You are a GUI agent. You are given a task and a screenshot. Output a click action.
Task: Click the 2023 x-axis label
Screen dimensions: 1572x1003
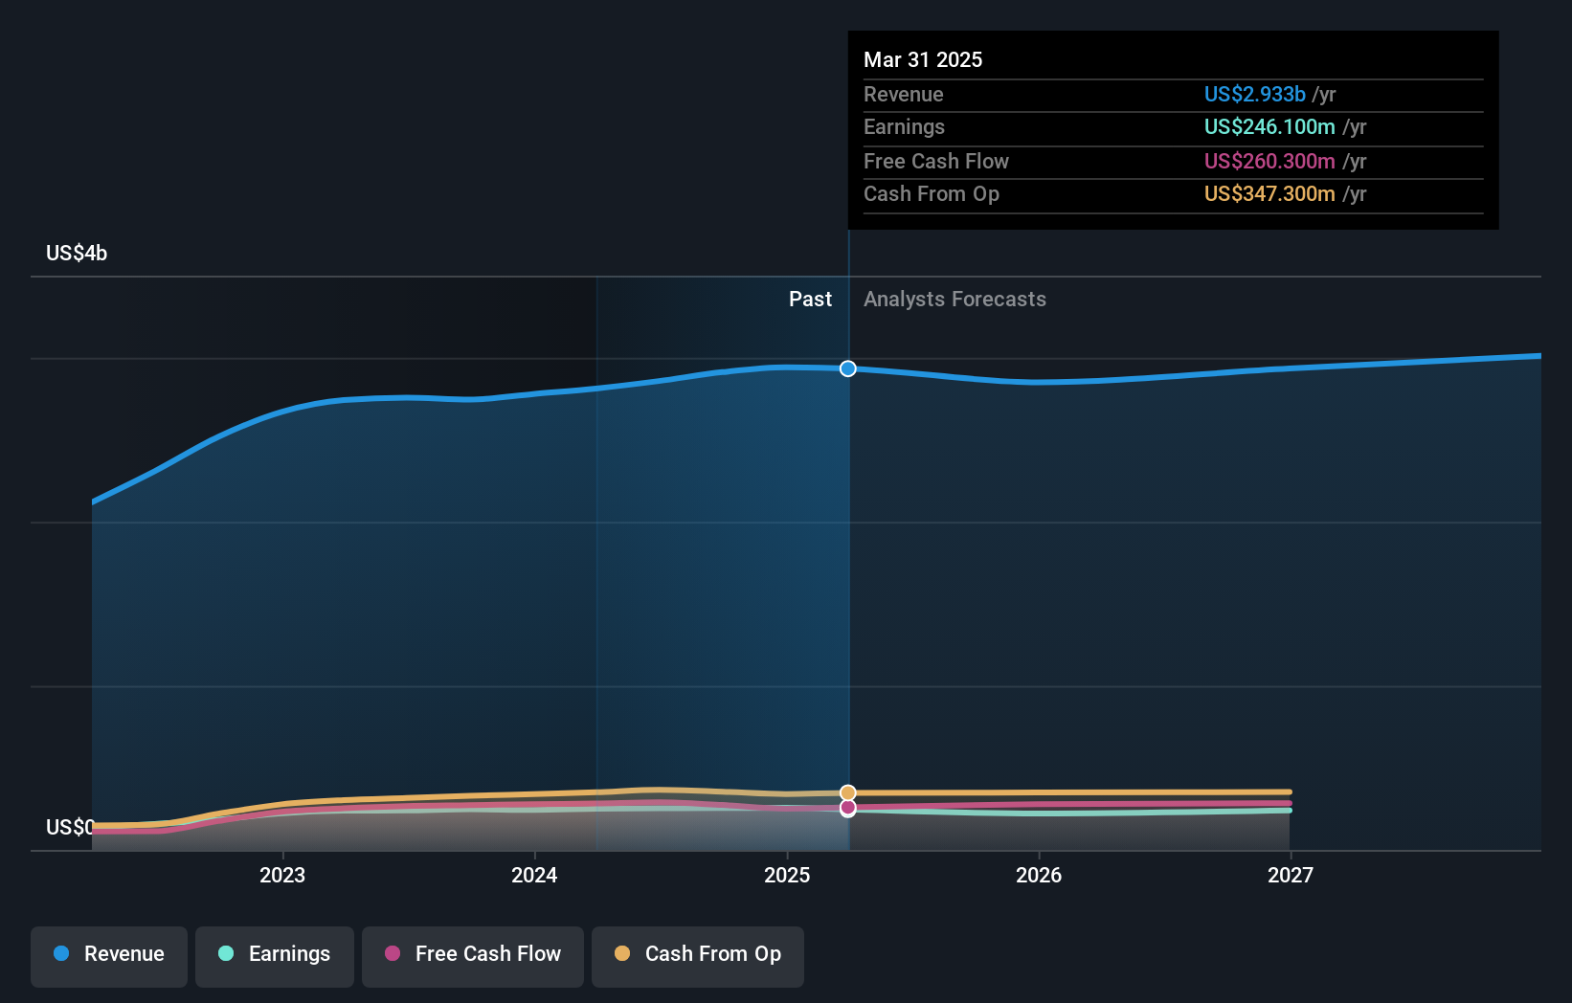coord(282,875)
